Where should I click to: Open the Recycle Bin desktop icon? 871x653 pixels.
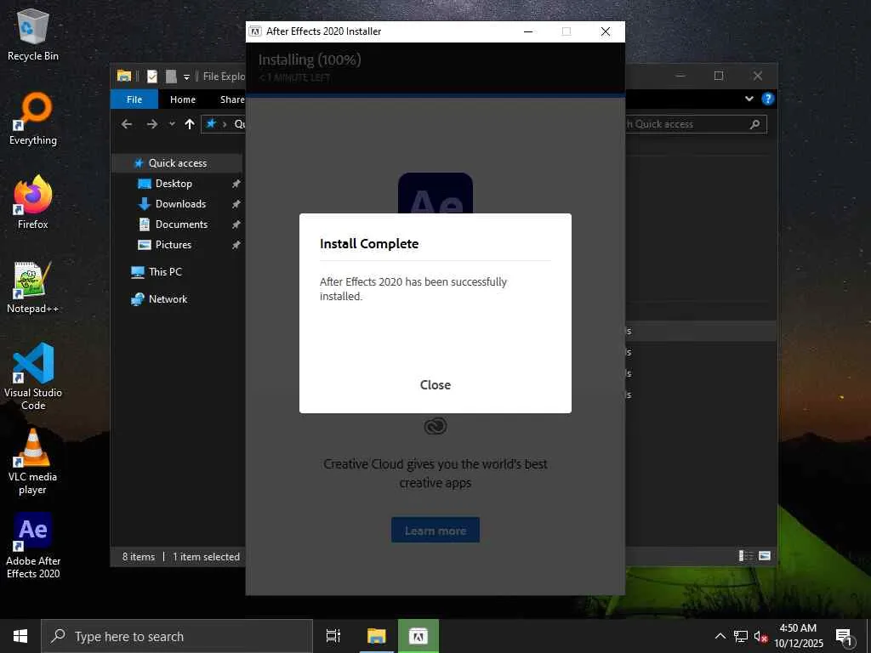(33, 35)
